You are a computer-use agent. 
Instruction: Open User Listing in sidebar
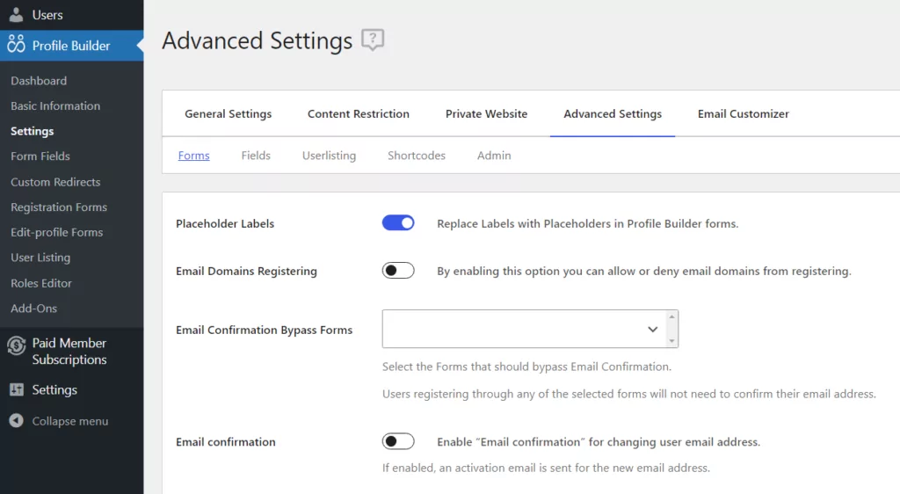[40, 258]
